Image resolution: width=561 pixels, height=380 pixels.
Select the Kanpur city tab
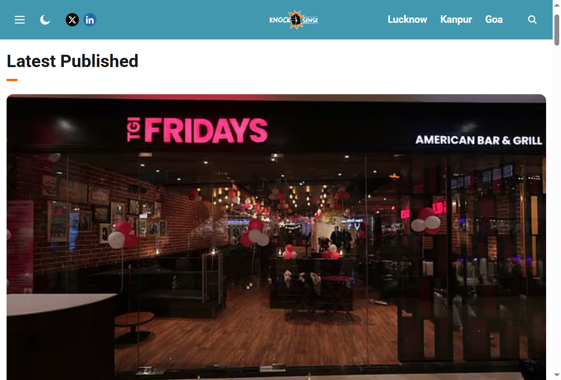coord(456,19)
